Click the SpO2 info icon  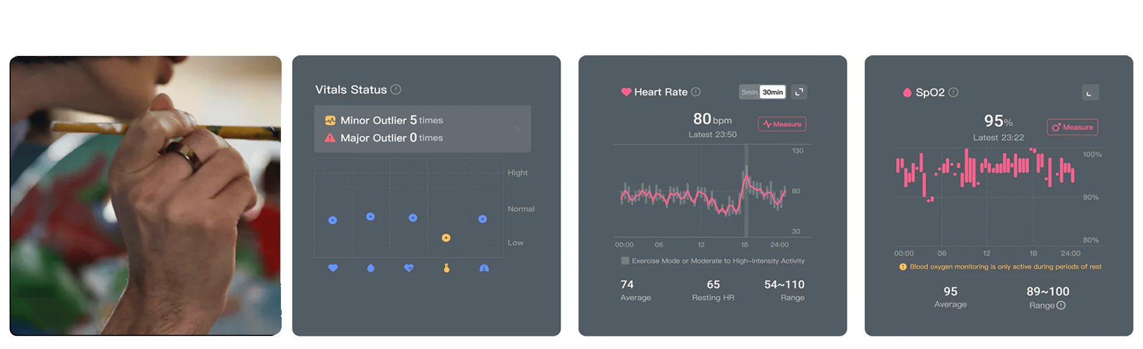point(953,92)
